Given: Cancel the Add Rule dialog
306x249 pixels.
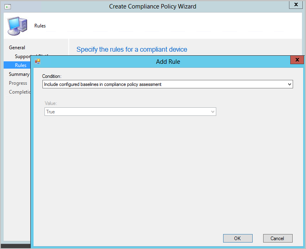Looking at the screenshot, I should [278, 238].
